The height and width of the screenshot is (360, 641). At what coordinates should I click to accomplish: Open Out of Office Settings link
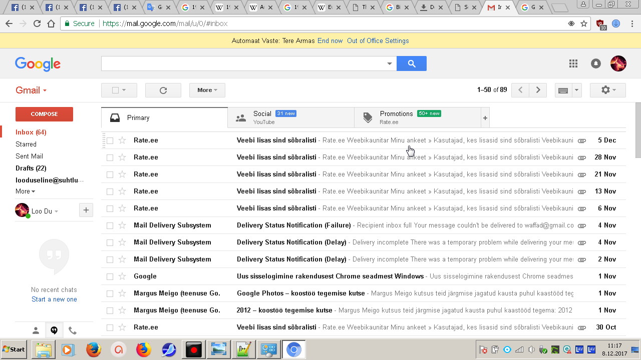pos(378,41)
